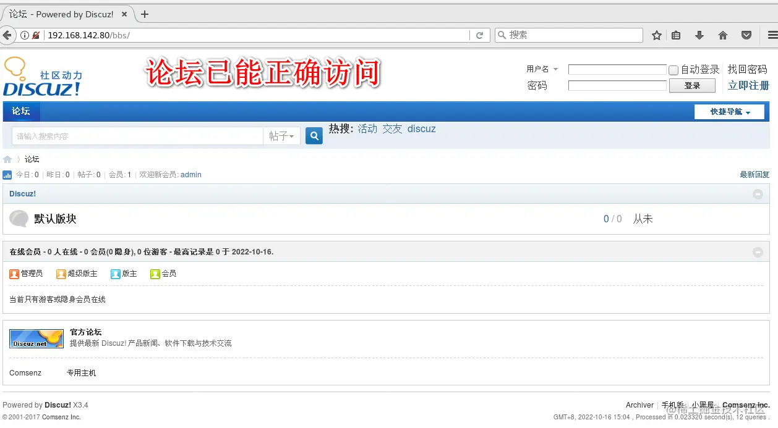Click the 论坛 breadcrumb link
Viewport: 778px width, 428px height.
point(32,159)
